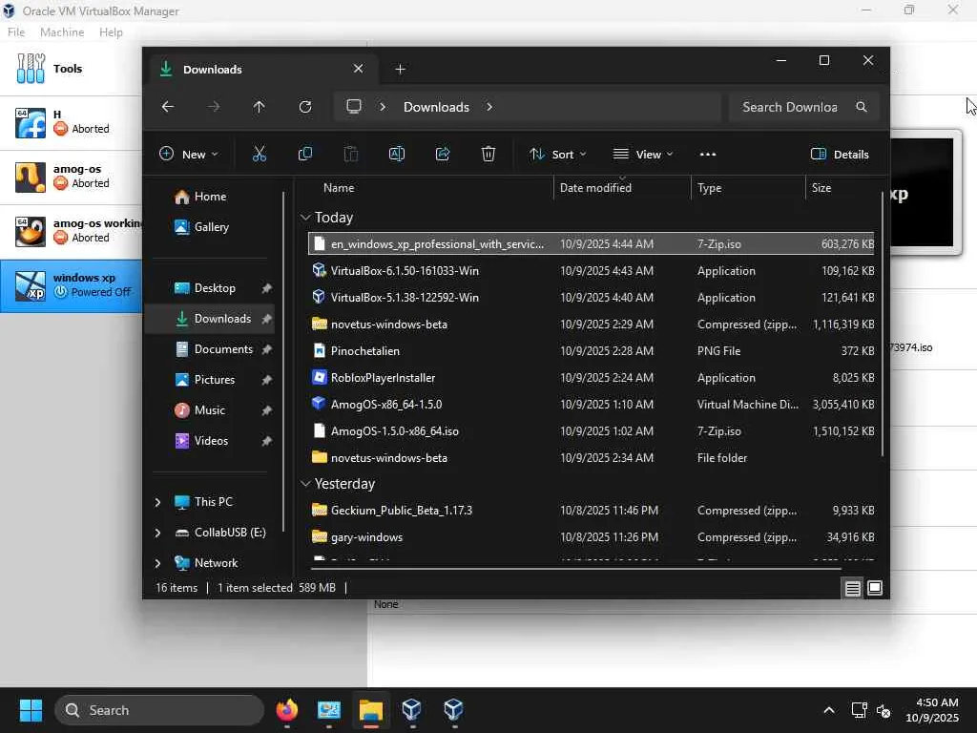Open Videos in navigation pane
The image size is (977, 733).
point(210,441)
